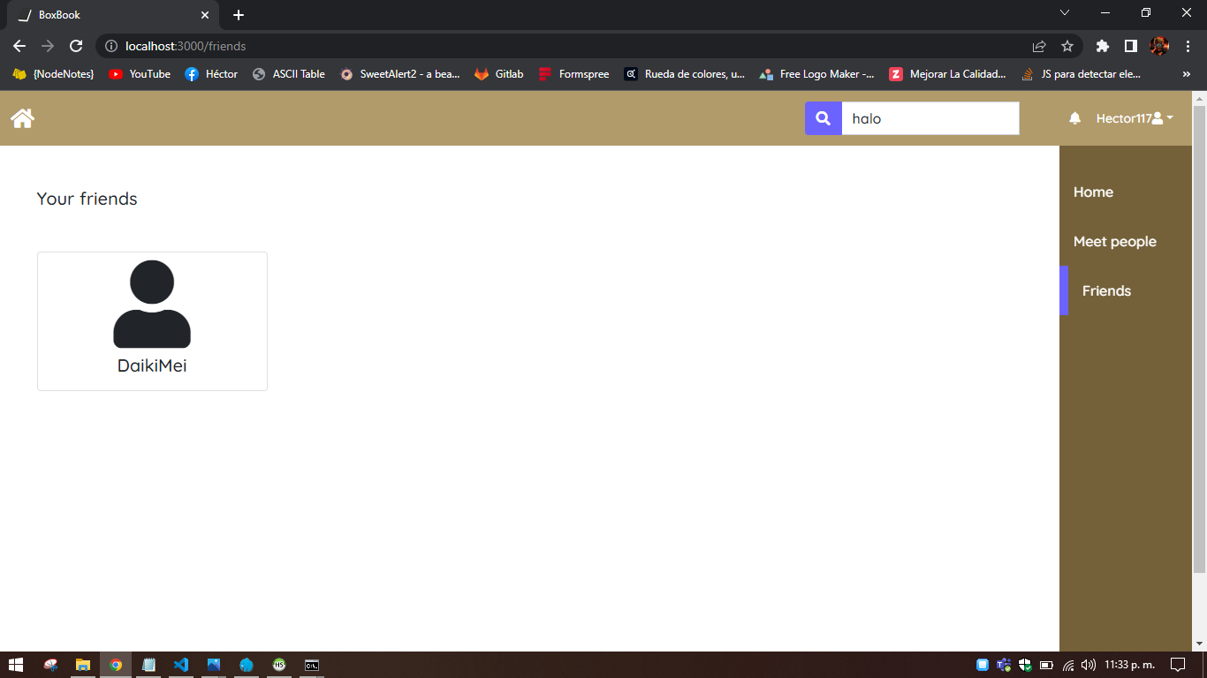Open the tab search chevron
Screen dimensions: 1207x678
coord(1065,12)
